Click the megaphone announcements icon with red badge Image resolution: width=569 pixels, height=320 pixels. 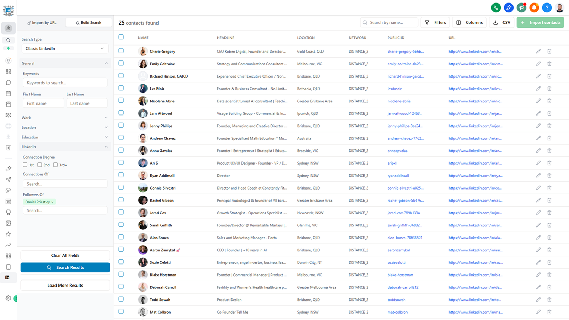pos(521,7)
